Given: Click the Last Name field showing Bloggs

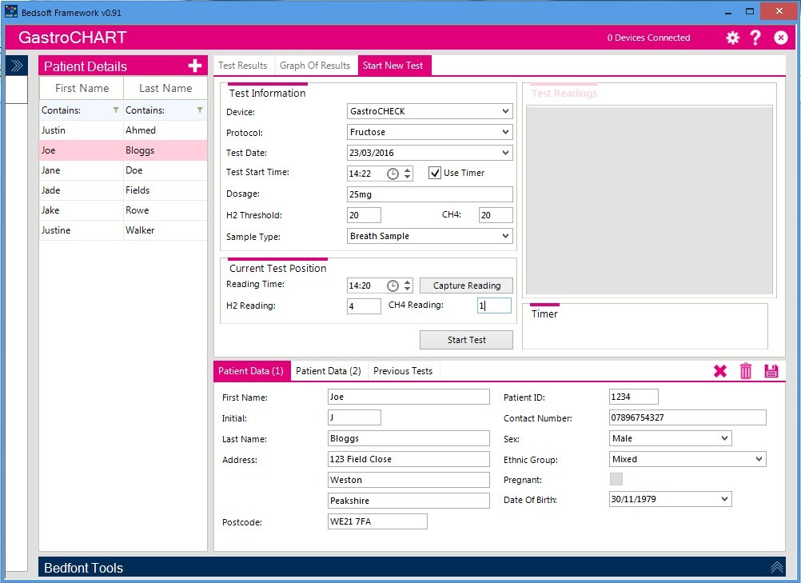Looking at the screenshot, I should [x=408, y=438].
